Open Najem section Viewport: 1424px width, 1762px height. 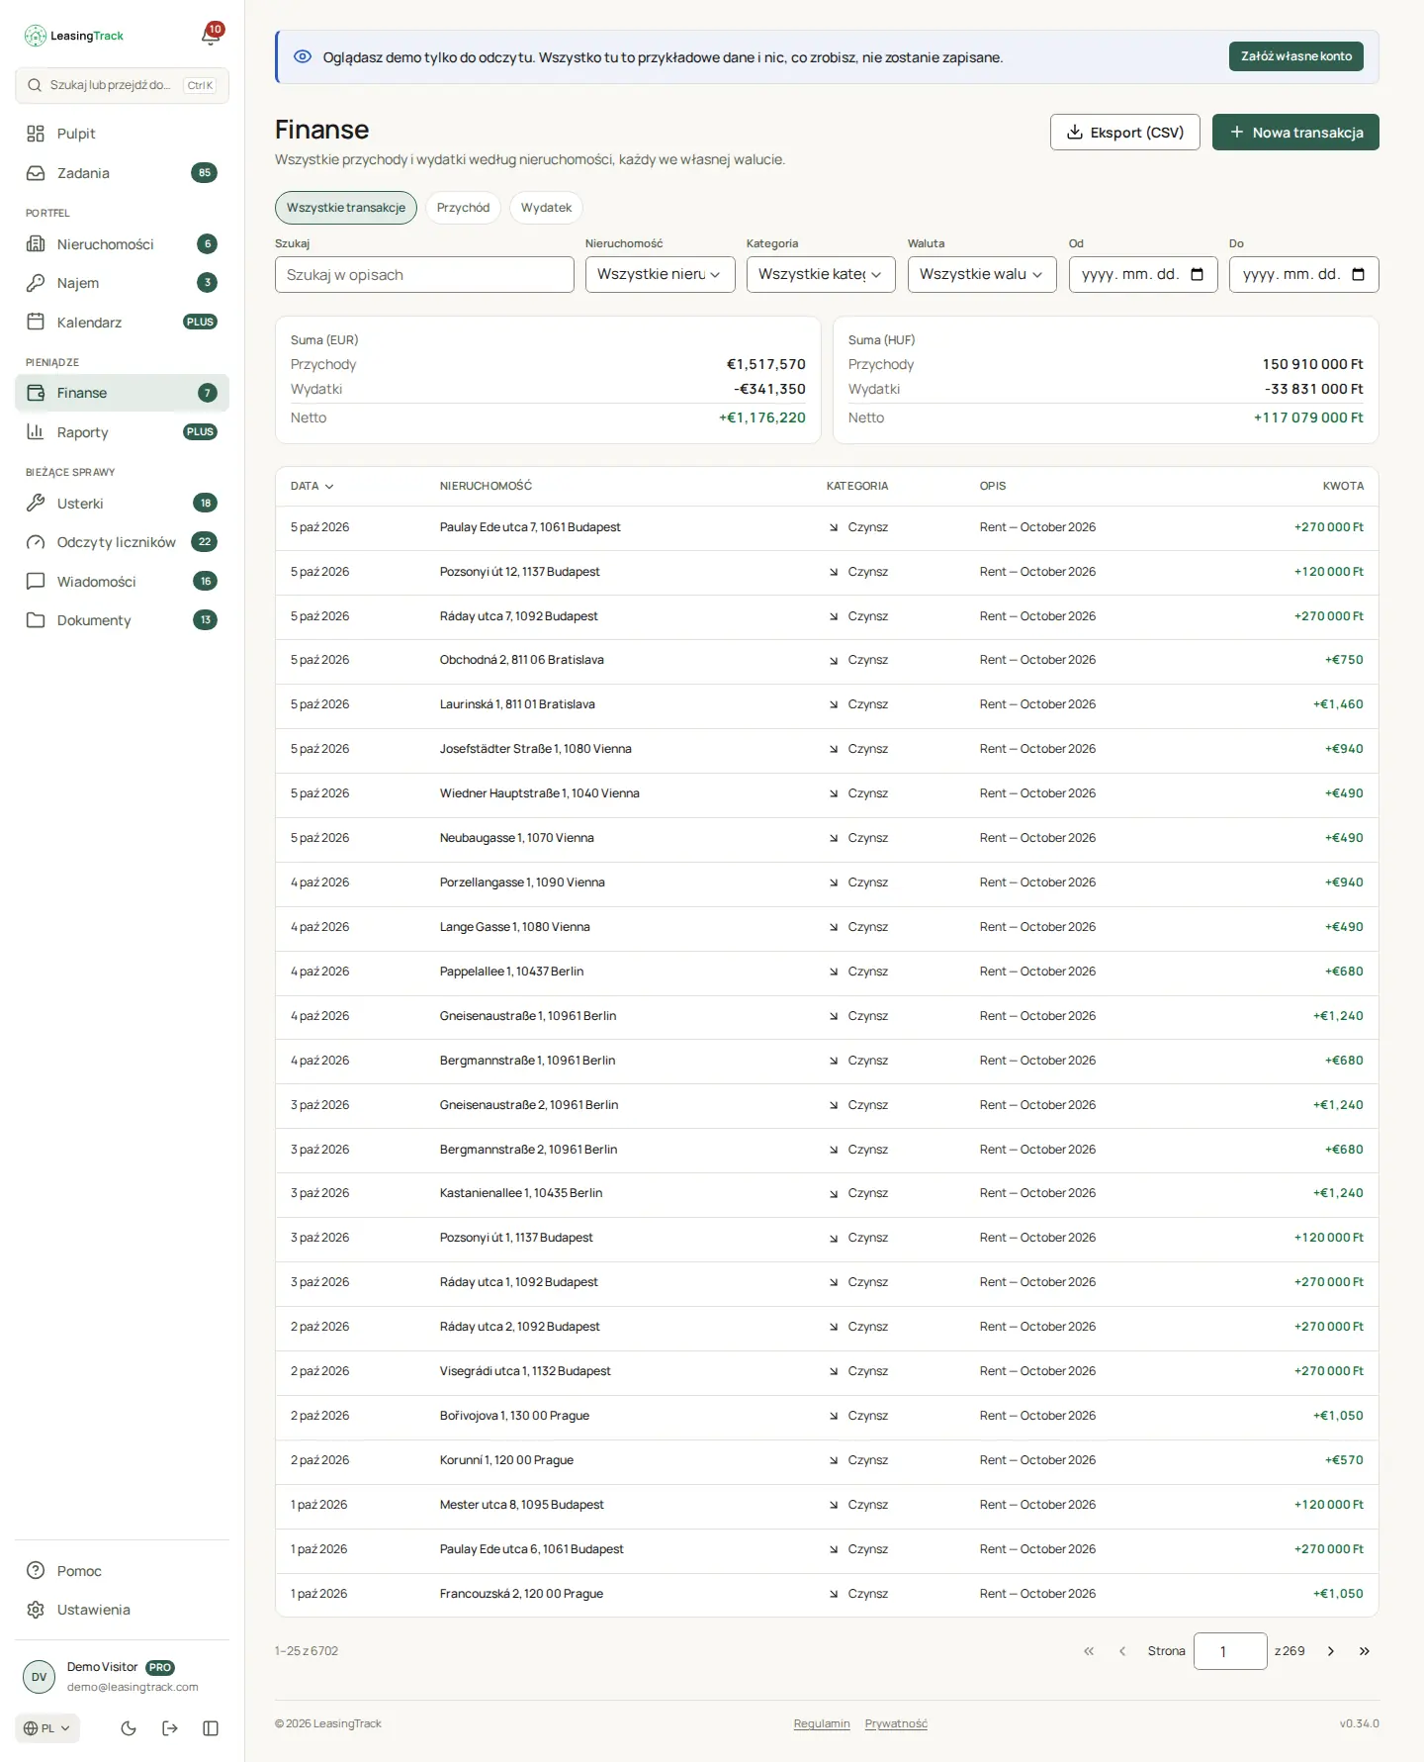122,283
